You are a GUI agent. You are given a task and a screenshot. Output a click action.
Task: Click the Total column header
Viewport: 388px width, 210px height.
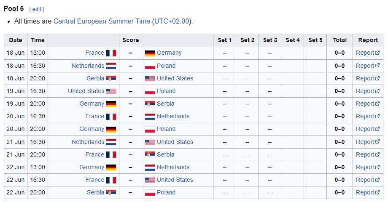(340, 40)
